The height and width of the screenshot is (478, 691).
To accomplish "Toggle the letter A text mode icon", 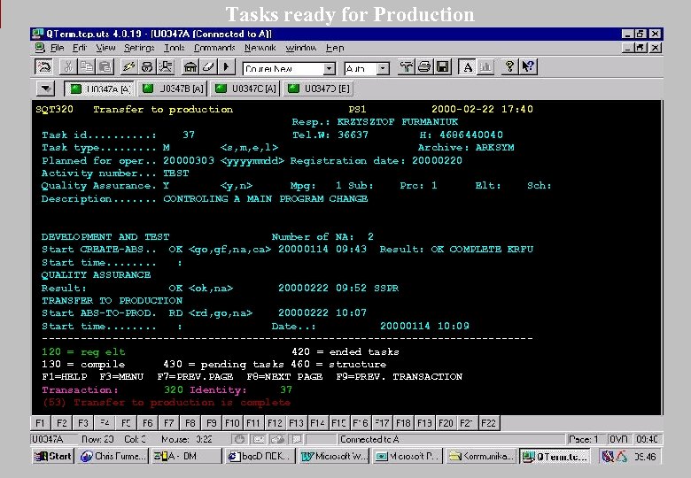I will tap(467, 67).
